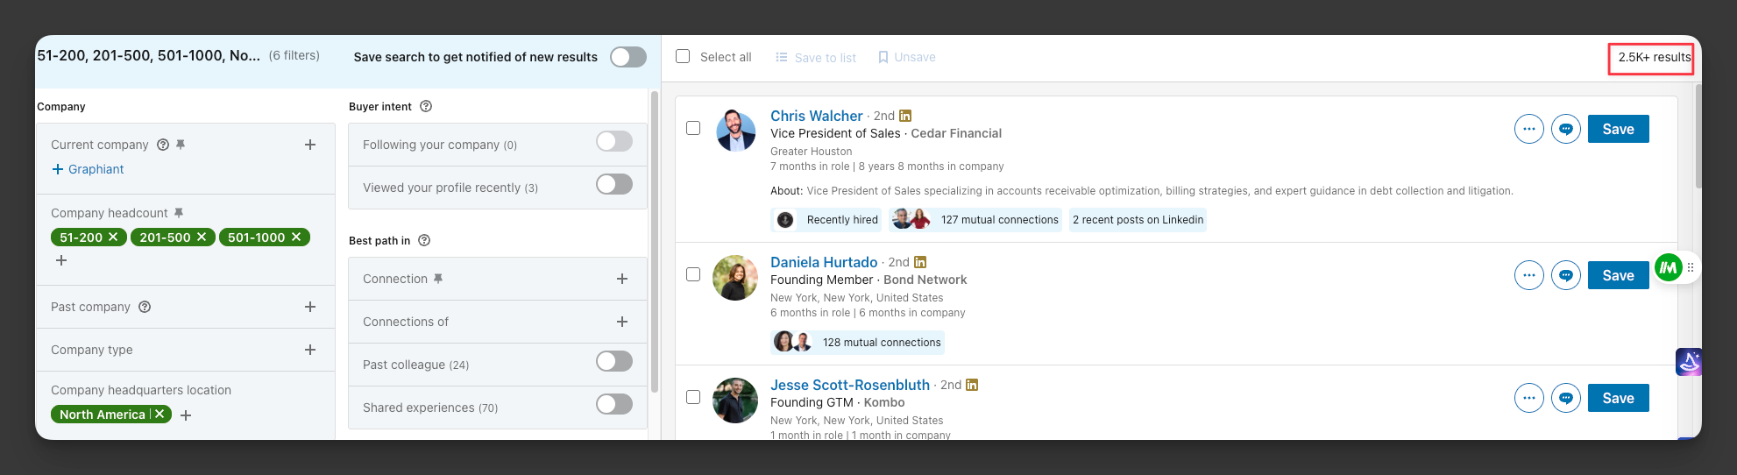This screenshot has width=1737, height=475.
Task: Remove the North America location filter
Action: [160, 415]
